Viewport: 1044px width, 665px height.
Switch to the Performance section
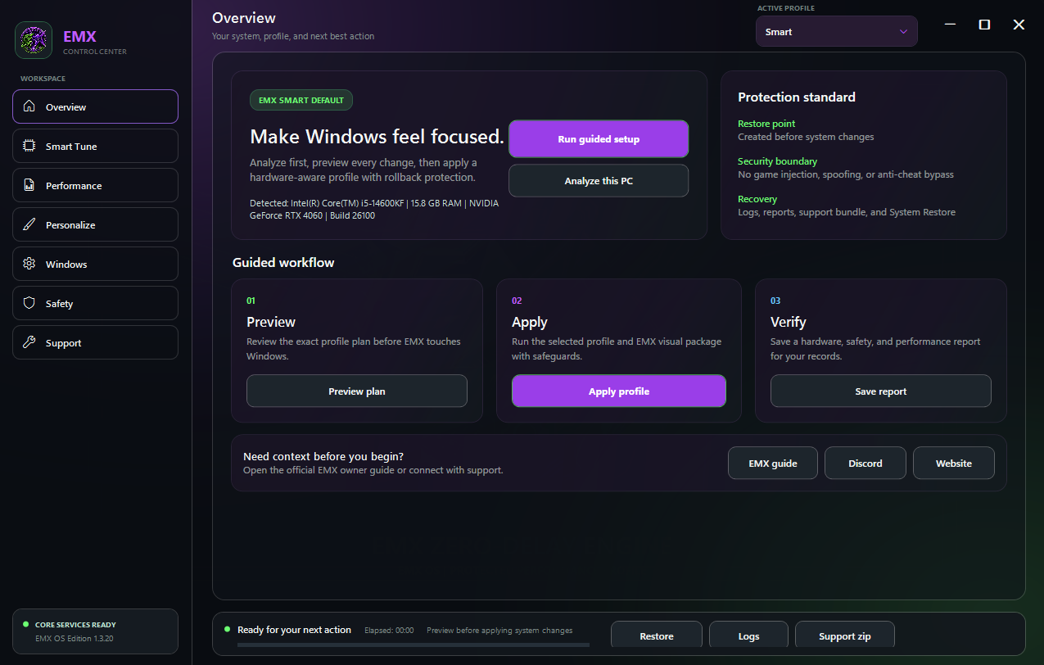coord(95,185)
